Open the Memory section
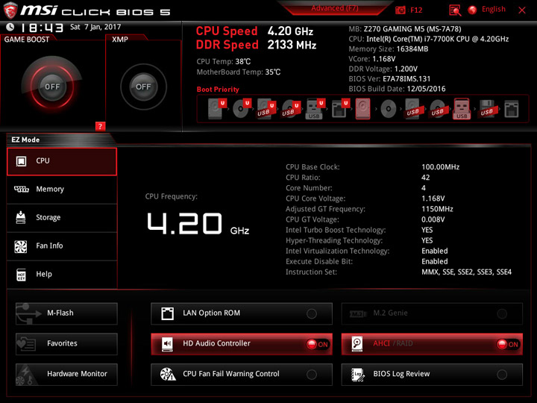Image resolution: width=537 pixels, height=403 pixels. pos(62,190)
